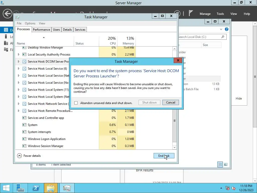Expand the Explorer ribbon chevron

click(221, 29)
